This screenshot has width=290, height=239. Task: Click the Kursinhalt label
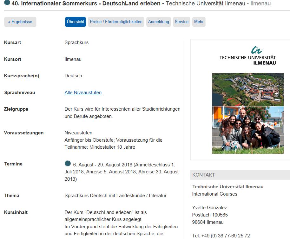point(16,212)
